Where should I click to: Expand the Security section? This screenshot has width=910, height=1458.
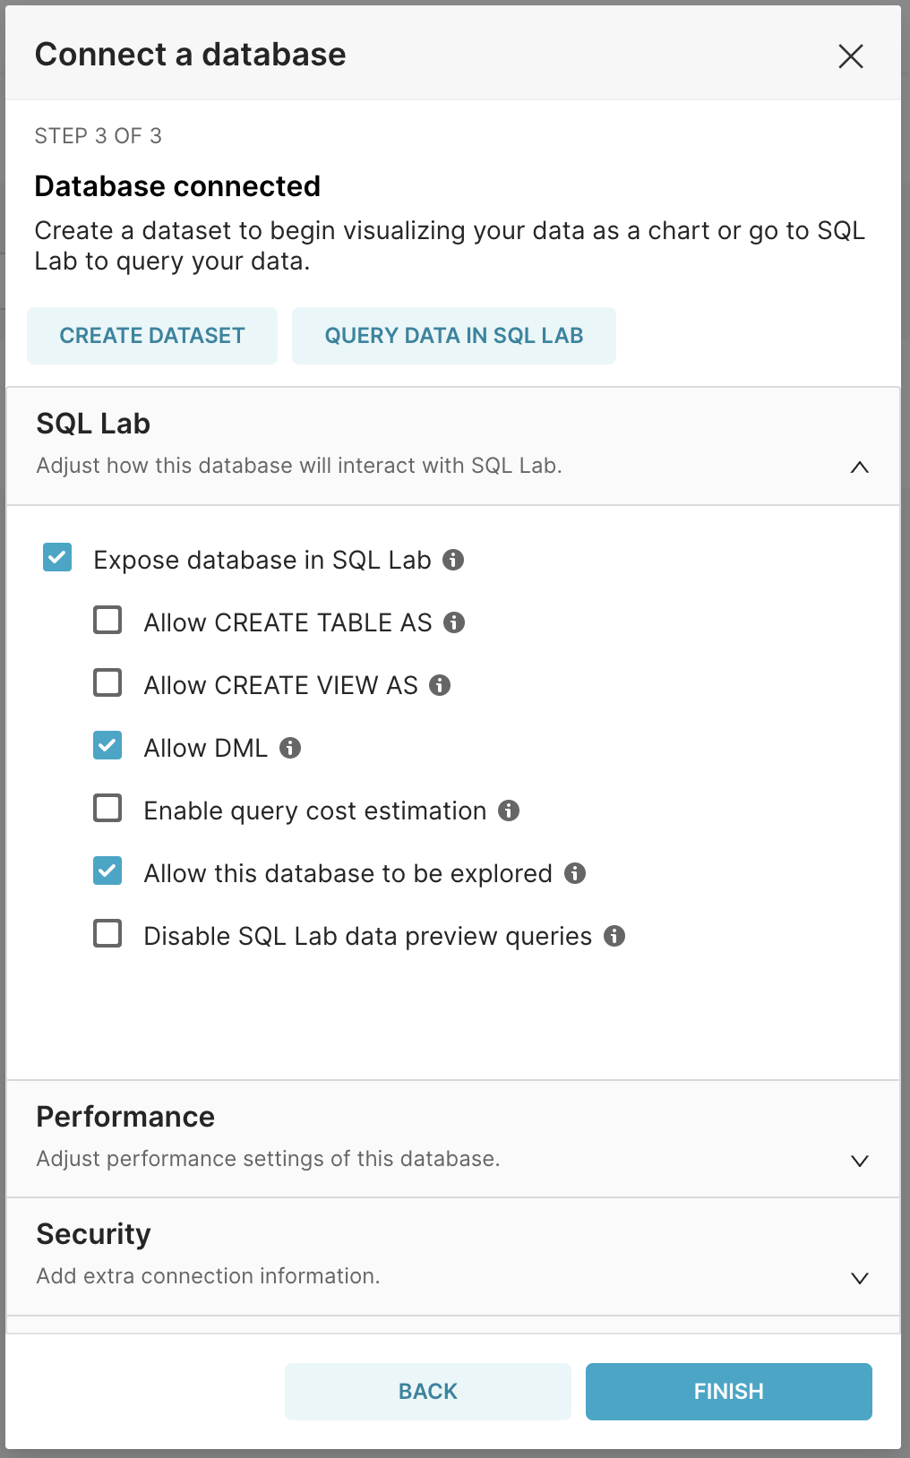pyautogui.click(x=859, y=1277)
